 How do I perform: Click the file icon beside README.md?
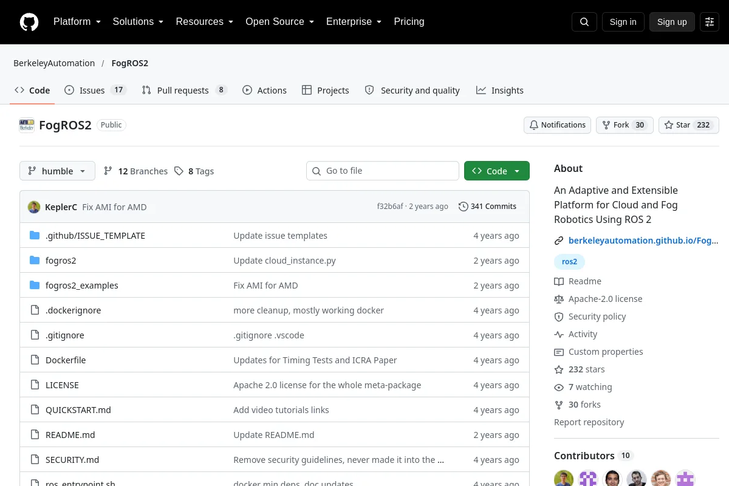35,434
